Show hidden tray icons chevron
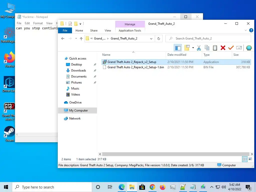Image resolution: width=256 pixels, height=192 pixels. 211,187
